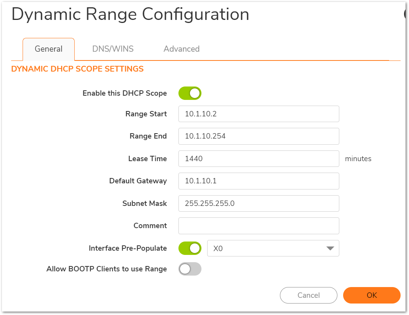The image size is (409, 315).
Task: Turn off Interface Pre-Populate switch
Action: pos(190,248)
